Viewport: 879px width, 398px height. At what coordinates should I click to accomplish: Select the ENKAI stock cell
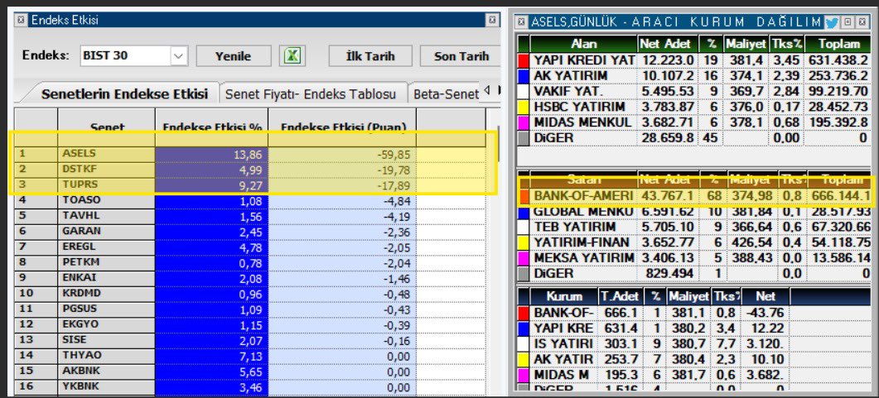pos(107,278)
